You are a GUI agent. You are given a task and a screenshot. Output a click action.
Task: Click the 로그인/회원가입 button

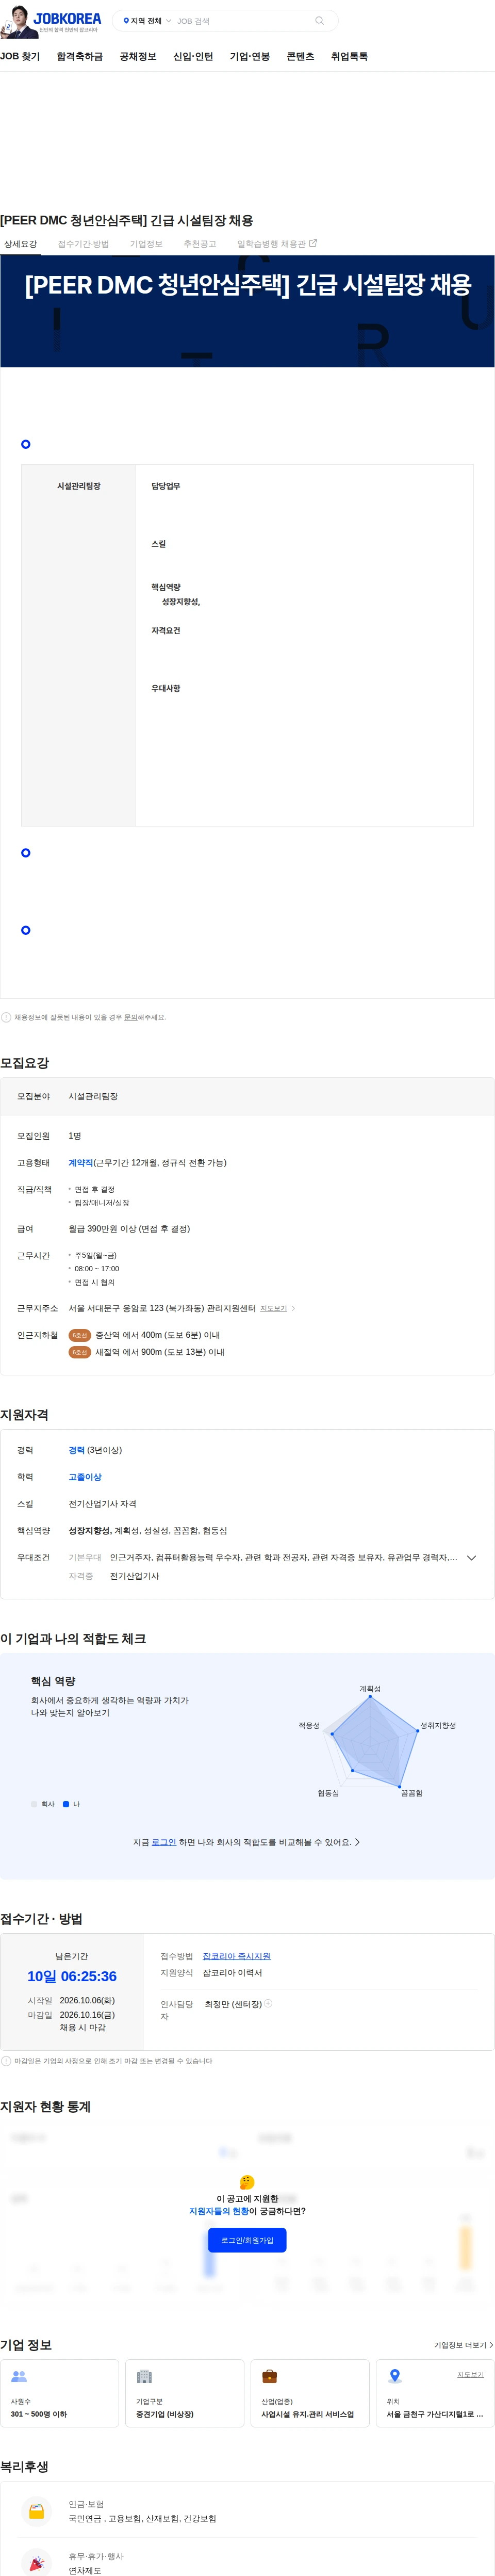[247, 2240]
